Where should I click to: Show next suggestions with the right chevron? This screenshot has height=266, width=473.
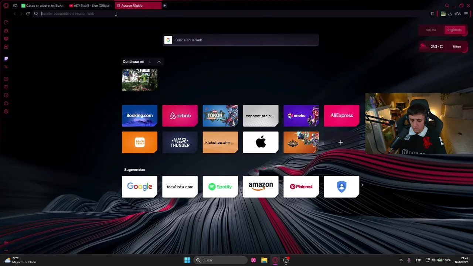pyautogui.click(x=363, y=185)
